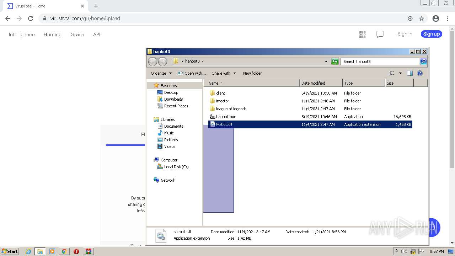Go back in the Chrome browser
Image resolution: width=455 pixels, height=256 pixels.
click(8, 18)
